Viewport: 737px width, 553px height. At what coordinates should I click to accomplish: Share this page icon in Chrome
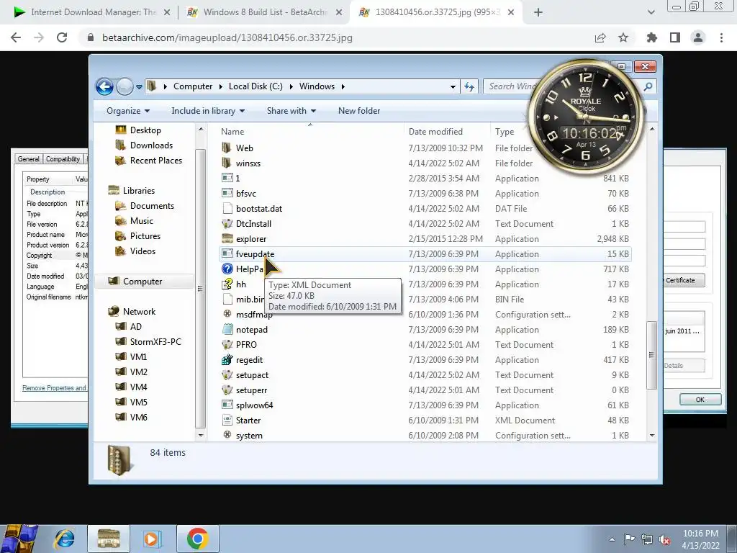pos(600,37)
